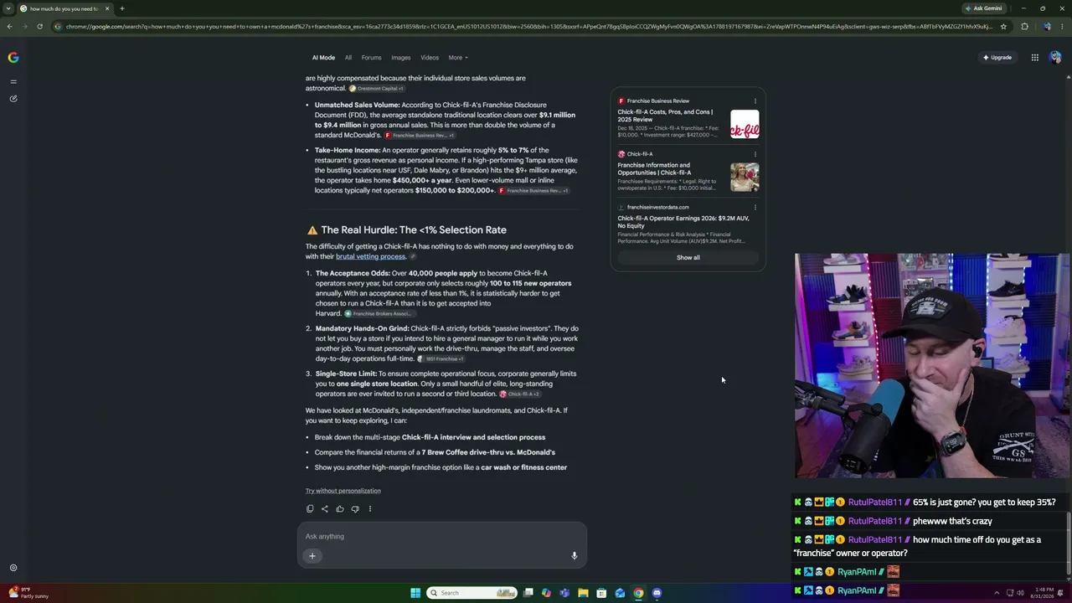Copy the AI response text
Viewport: 1072px width, 603px height.
[310, 508]
